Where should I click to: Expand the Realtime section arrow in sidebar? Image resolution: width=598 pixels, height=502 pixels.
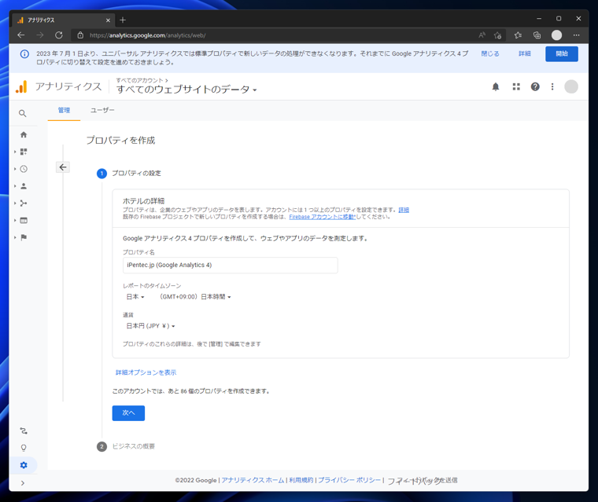coord(15,169)
